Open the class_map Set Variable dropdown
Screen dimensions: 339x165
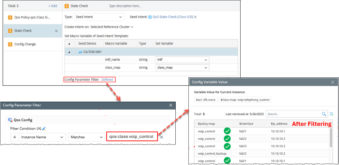pos(182,68)
